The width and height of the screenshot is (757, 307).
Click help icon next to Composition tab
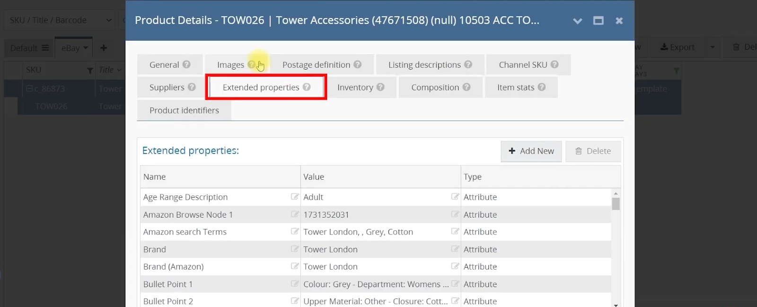click(x=467, y=87)
